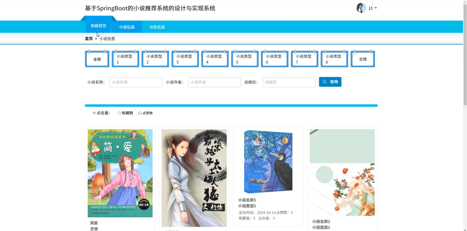Focus the 小说名称 input field
The height and width of the screenshot is (231, 467).
(136, 82)
